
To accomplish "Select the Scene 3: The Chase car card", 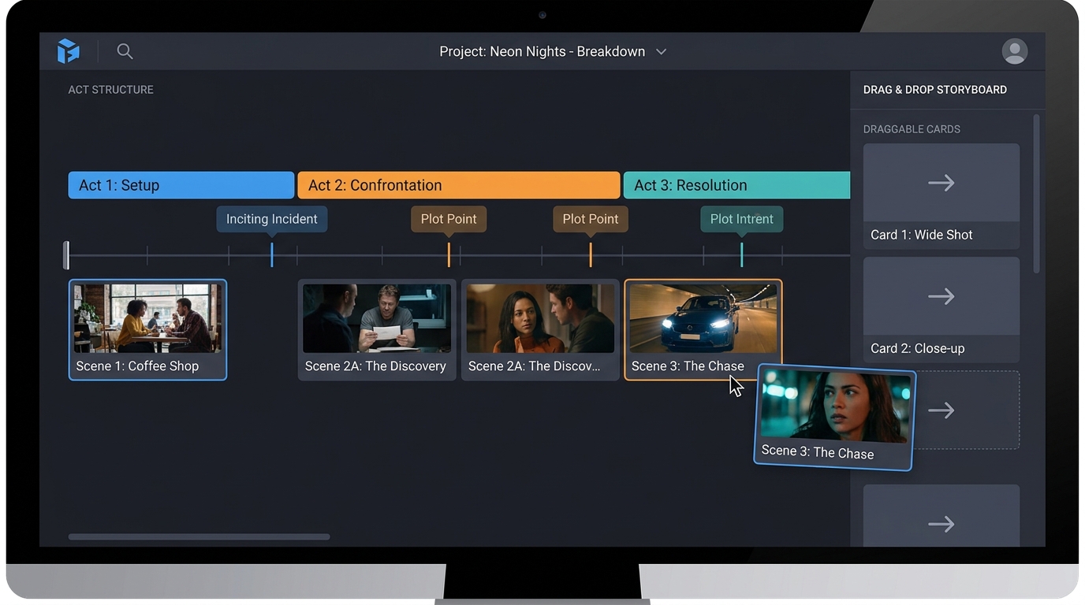I will pyautogui.click(x=703, y=329).
